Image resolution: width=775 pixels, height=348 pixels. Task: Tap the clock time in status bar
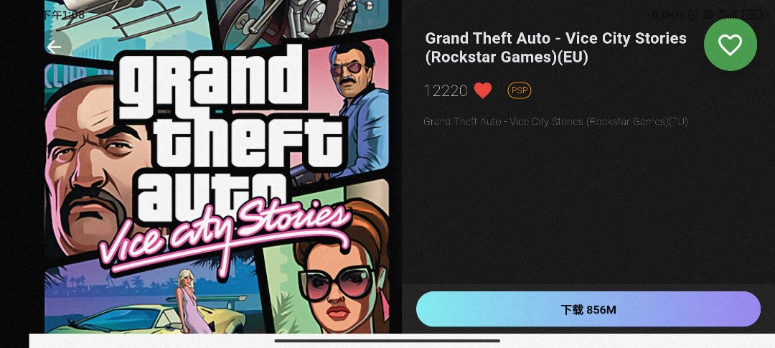pyautogui.click(x=62, y=15)
